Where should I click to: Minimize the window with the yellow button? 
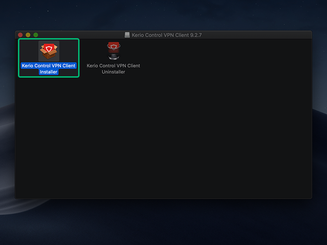pos(28,35)
